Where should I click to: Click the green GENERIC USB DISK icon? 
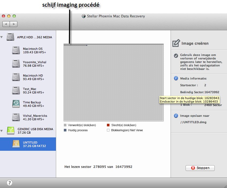(x=11, y=131)
